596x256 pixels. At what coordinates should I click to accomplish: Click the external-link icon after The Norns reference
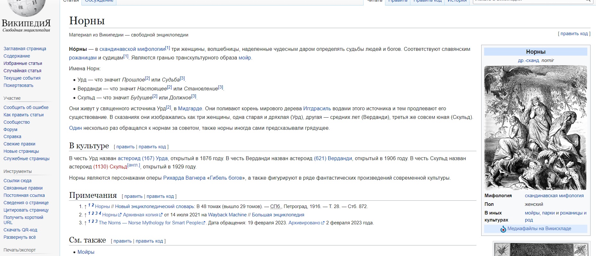[203, 223]
